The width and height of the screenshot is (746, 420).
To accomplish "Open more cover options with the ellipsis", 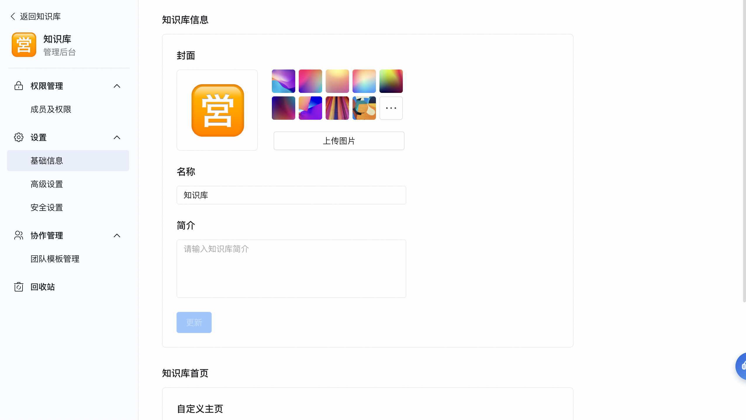I will 391,108.
